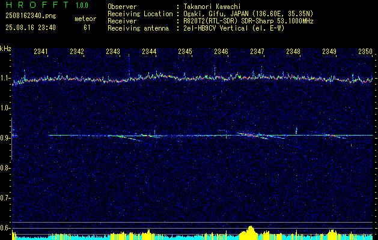The height and width of the screenshot is (240, 378).
Task: Click the 2341 time marker
Action: click(41, 51)
